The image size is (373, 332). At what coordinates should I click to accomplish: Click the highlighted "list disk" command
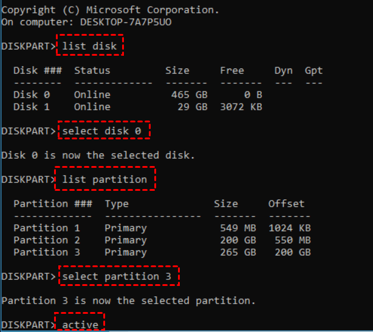point(90,46)
